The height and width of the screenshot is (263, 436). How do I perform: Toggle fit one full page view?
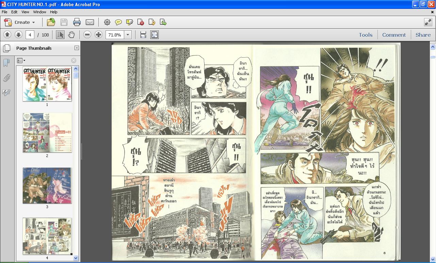pos(155,35)
